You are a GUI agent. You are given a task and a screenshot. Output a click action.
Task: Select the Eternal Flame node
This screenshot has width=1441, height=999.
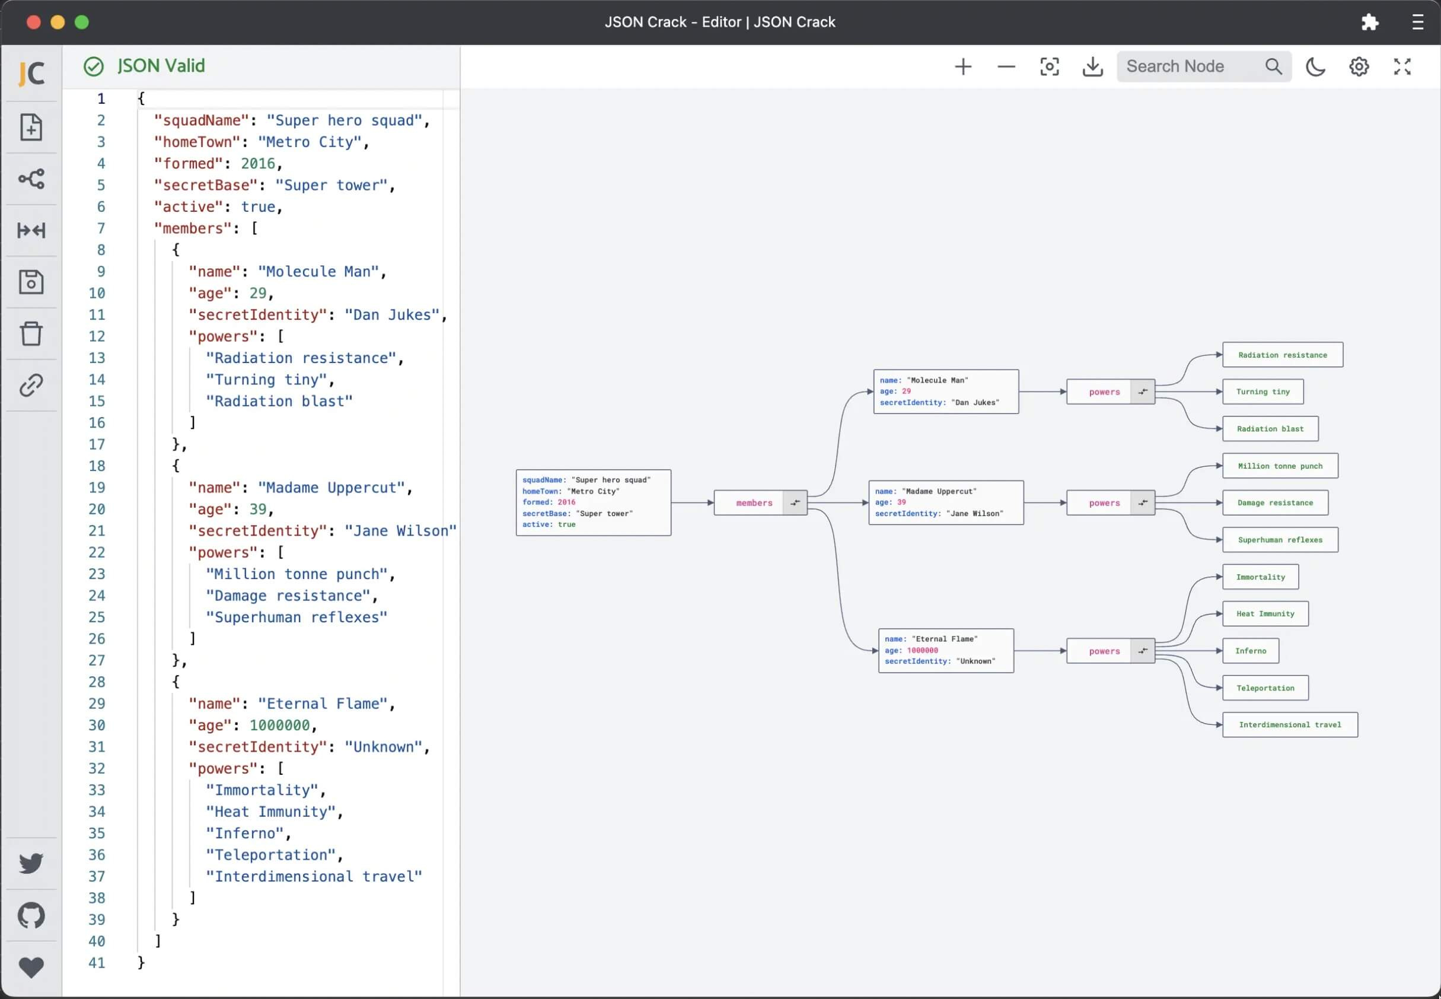946,651
